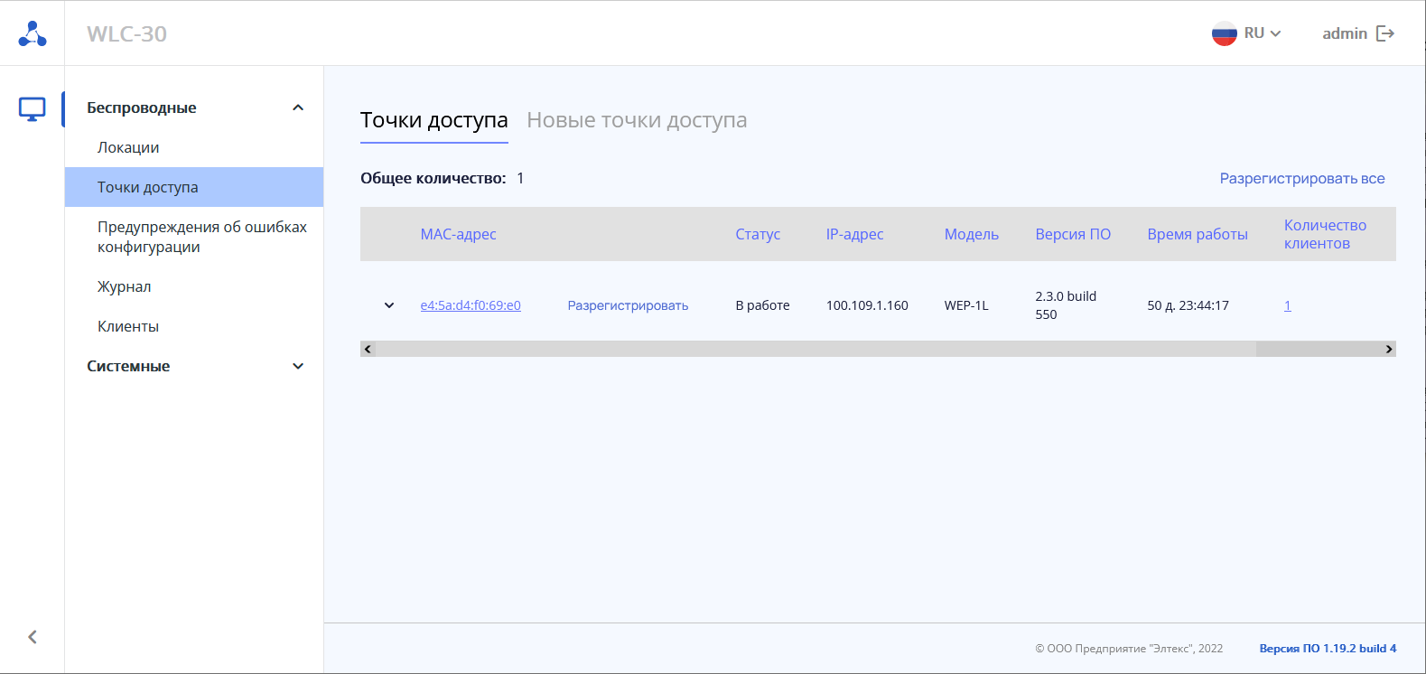Viewport: 1426px width, 674px height.
Task: Click the Eltex logo icon
Action: [x=33, y=33]
